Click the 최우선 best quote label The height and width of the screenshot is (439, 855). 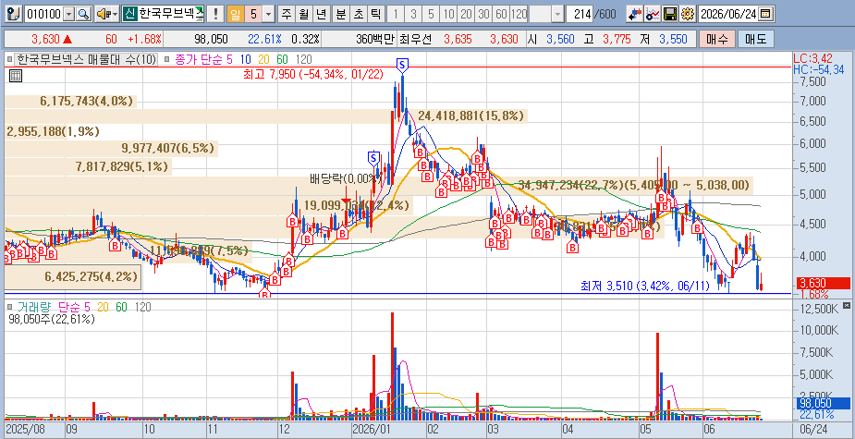coord(416,39)
